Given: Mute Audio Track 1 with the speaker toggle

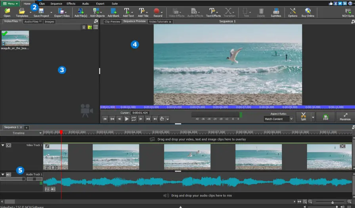Looking at the screenshot, I should [8, 174].
